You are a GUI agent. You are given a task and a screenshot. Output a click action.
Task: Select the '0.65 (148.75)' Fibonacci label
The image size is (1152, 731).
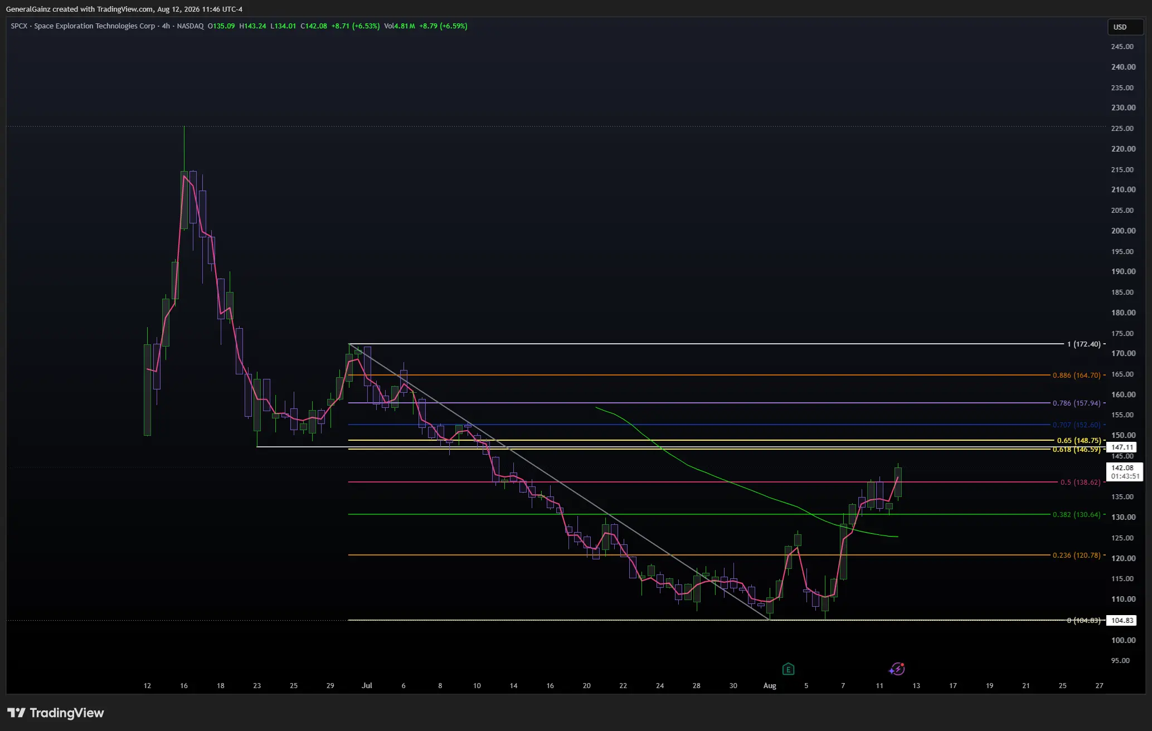(x=1078, y=441)
